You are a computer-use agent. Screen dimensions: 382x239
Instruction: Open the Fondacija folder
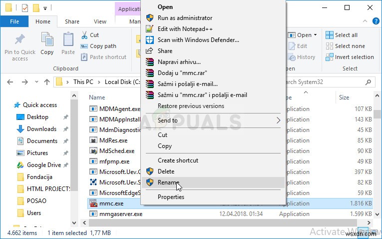click(x=39, y=177)
